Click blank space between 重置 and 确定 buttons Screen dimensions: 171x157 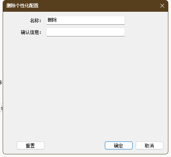74,146
